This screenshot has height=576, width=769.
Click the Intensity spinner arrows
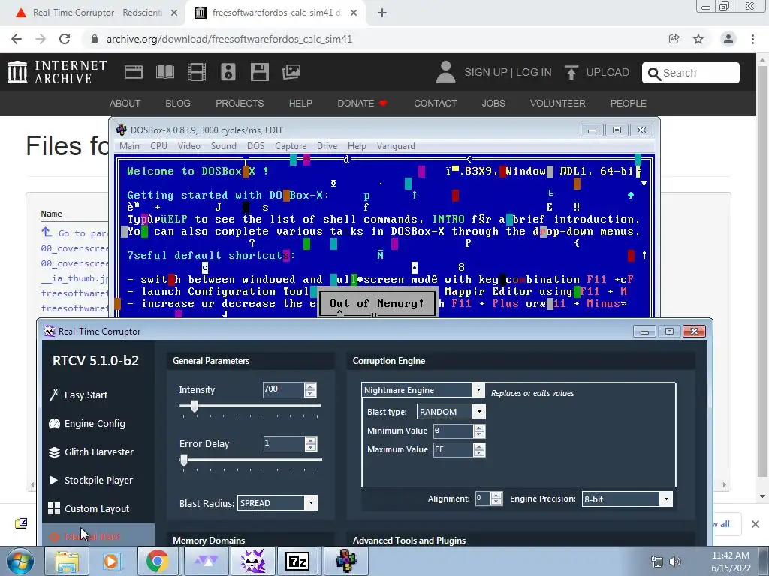tap(310, 390)
